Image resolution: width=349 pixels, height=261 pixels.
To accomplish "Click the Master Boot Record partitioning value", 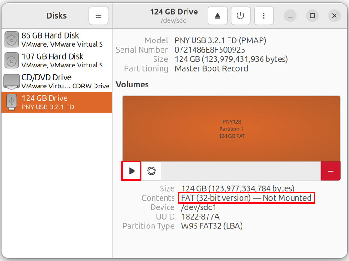I will (x=211, y=68).
